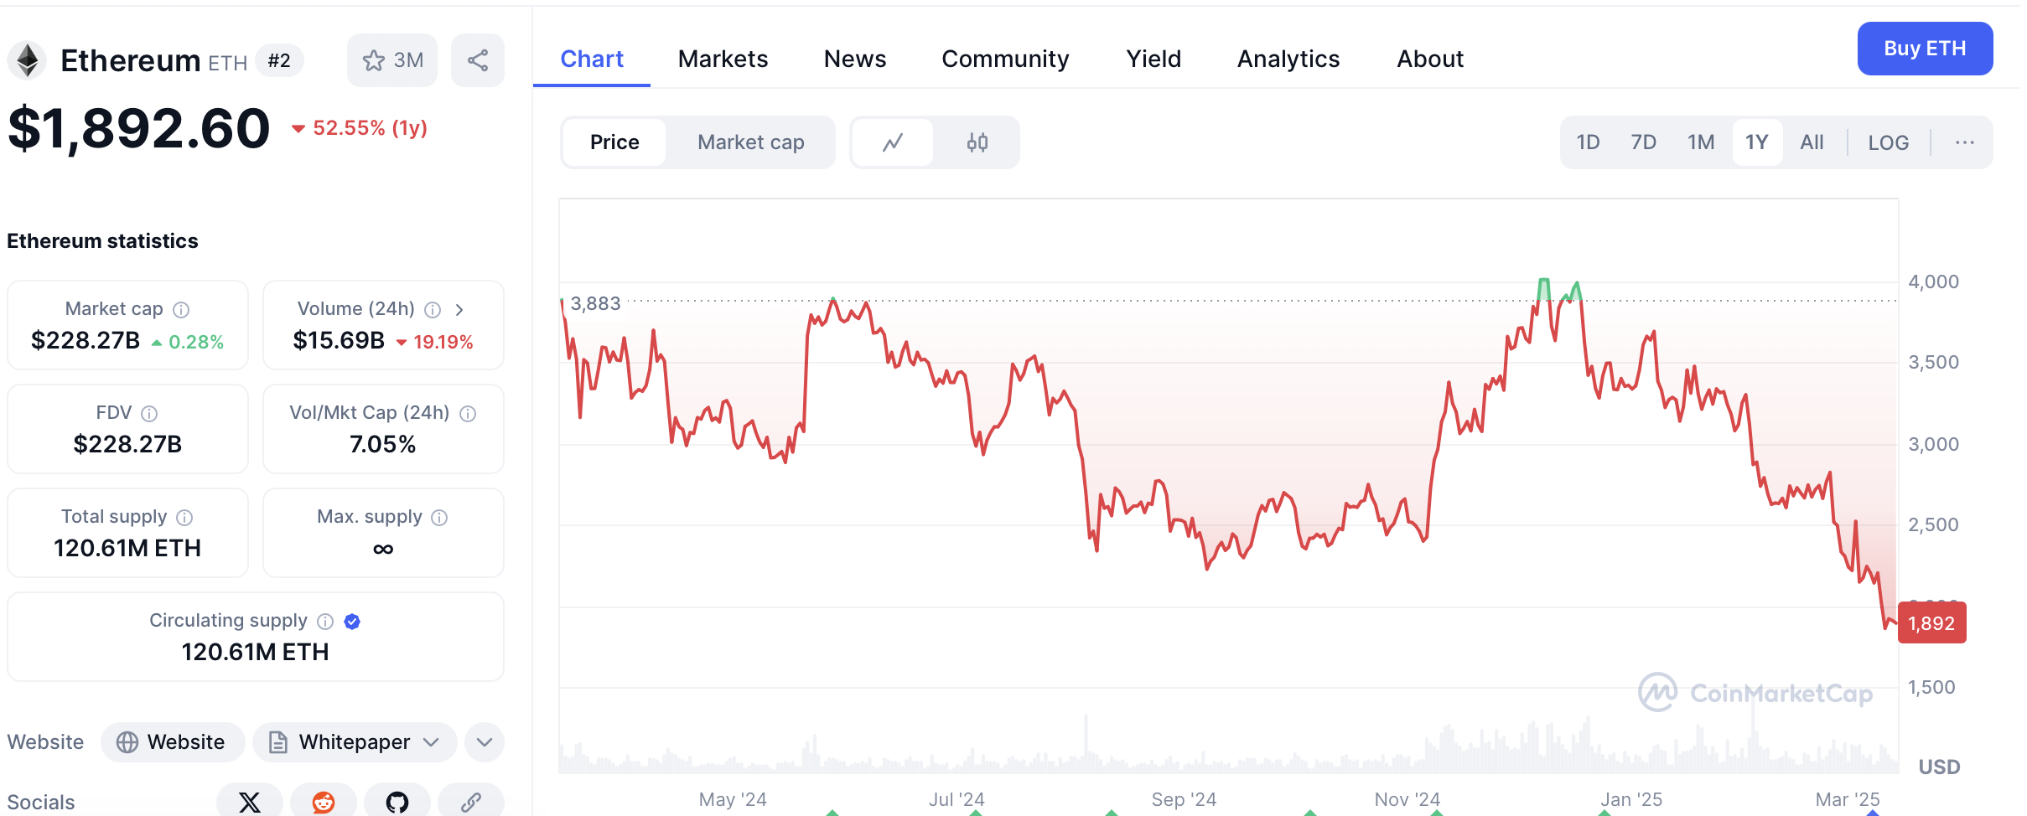
Task: Toggle chart to Market cap view
Action: click(750, 142)
